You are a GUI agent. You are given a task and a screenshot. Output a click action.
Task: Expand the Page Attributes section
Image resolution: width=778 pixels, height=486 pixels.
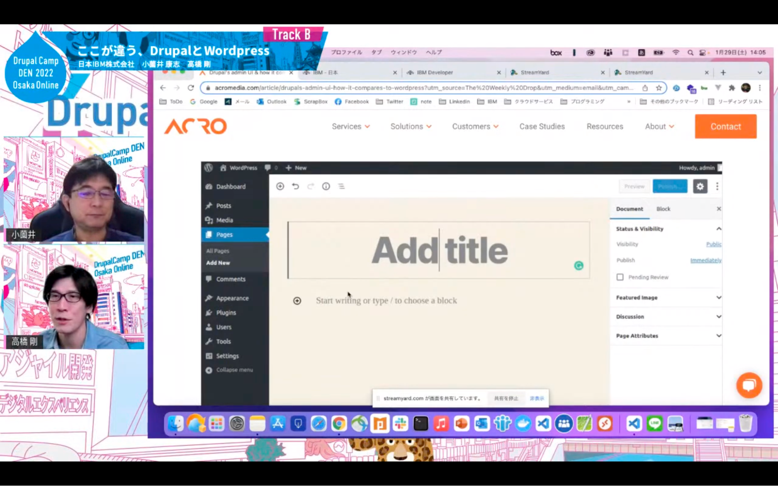coord(667,336)
